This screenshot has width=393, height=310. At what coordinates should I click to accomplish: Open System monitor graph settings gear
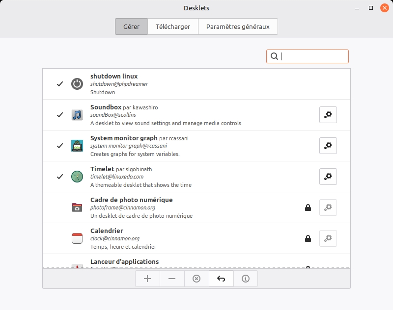pyautogui.click(x=328, y=146)
